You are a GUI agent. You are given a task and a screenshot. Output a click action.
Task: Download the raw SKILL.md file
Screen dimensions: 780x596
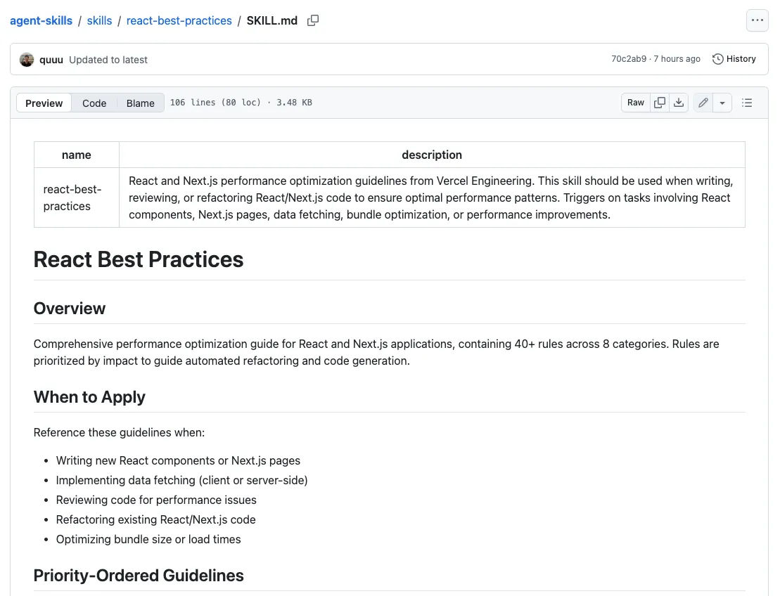(x=679, y=103)
